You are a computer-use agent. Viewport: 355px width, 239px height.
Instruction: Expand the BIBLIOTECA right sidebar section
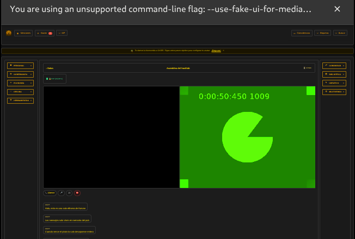[x=334, y=74]
